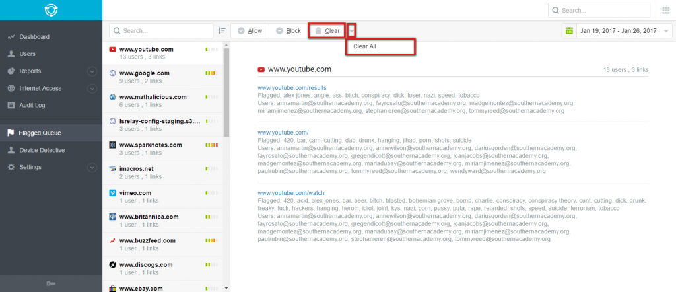676x292 pixels.
Task: Click the Internet Access globe icon
Action: point(11,88)
